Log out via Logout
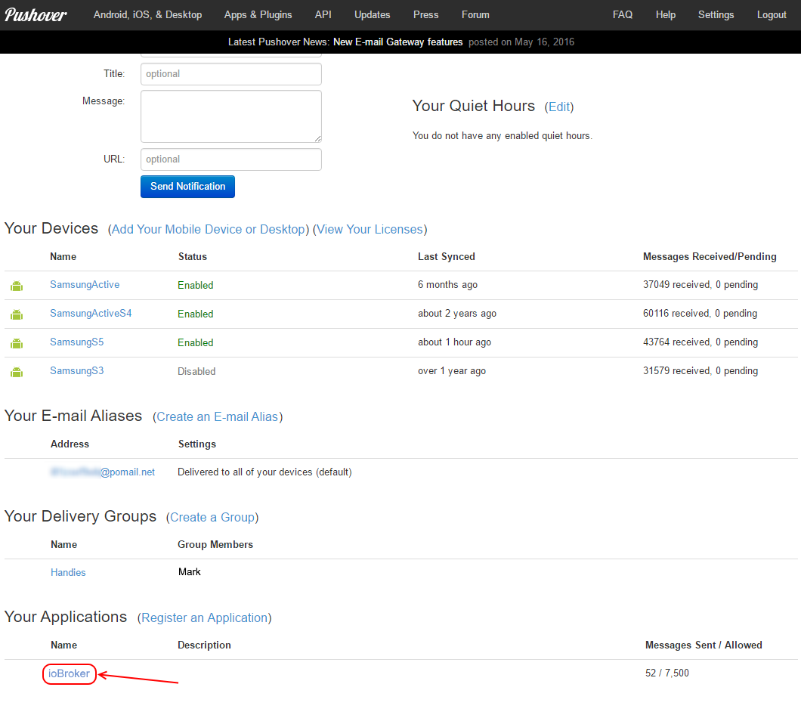The width and height of the screenshot is (801, 715). [772, 15]
